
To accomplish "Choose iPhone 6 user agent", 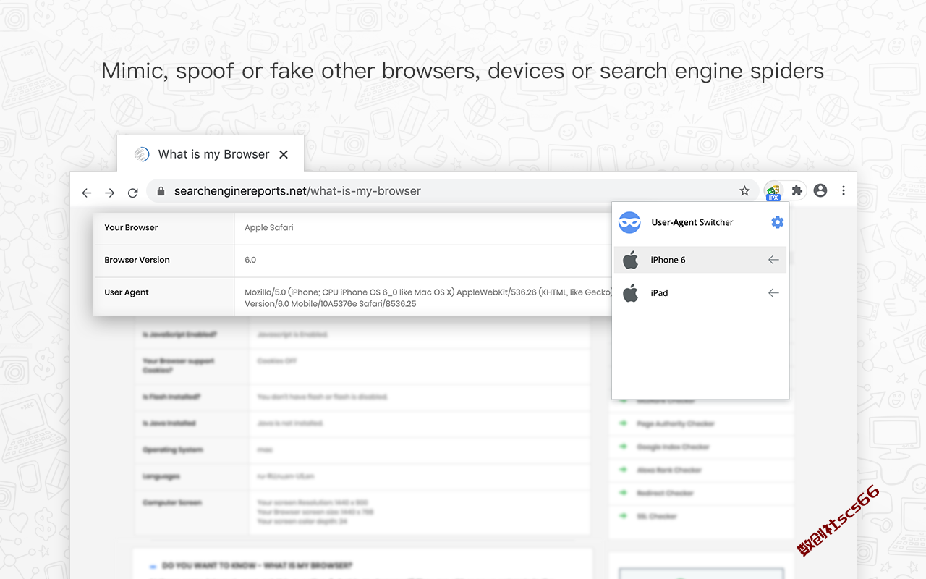I will [700, 260].
